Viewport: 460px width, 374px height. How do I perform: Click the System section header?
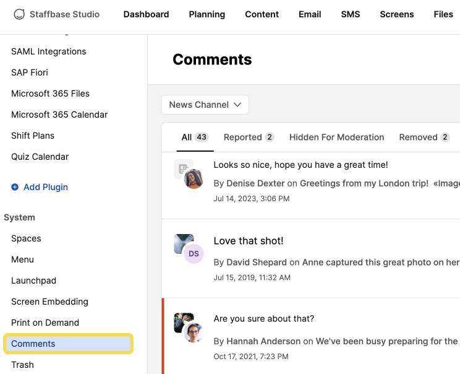tap(19, 217)
